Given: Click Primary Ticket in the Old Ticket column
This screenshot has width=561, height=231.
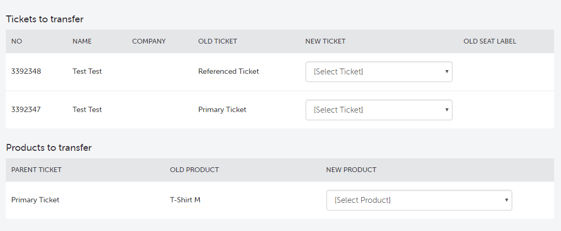Looking at the screenshot, I should (x=222, y=110).
